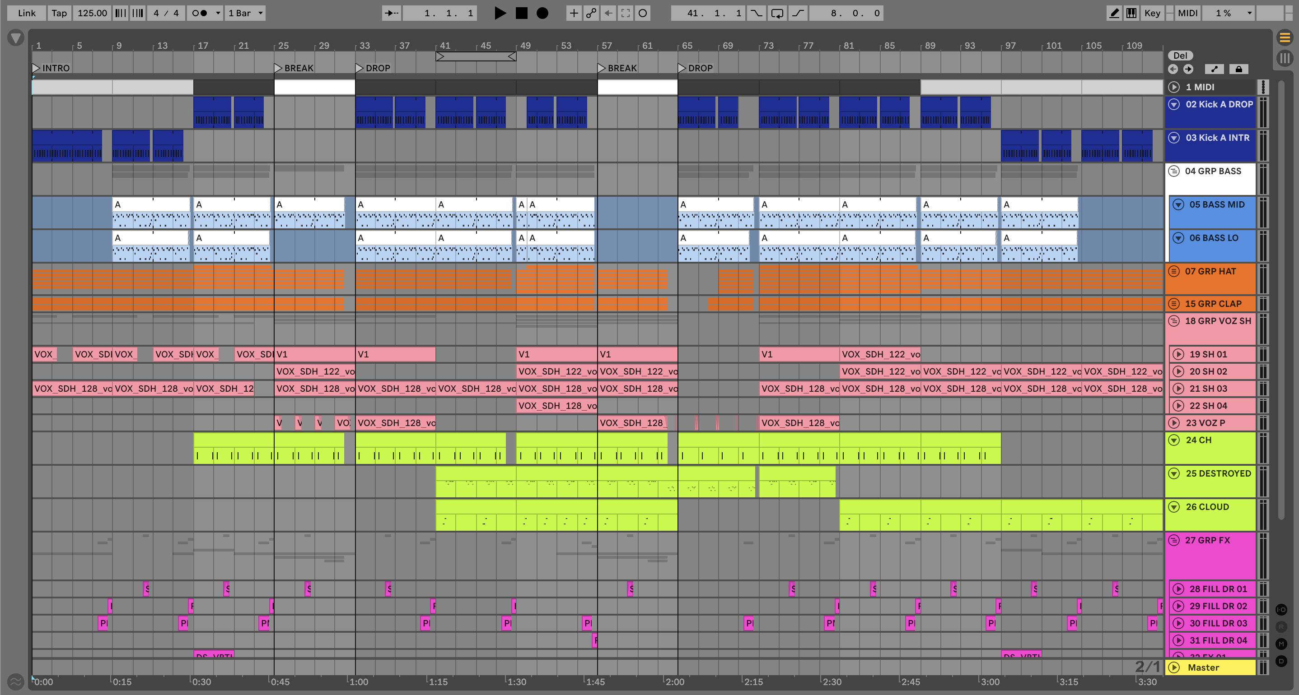Image resolution: width=1299 pixels, height=695 pixels.
Task: Enable Key map mode
Action: 1152,13
